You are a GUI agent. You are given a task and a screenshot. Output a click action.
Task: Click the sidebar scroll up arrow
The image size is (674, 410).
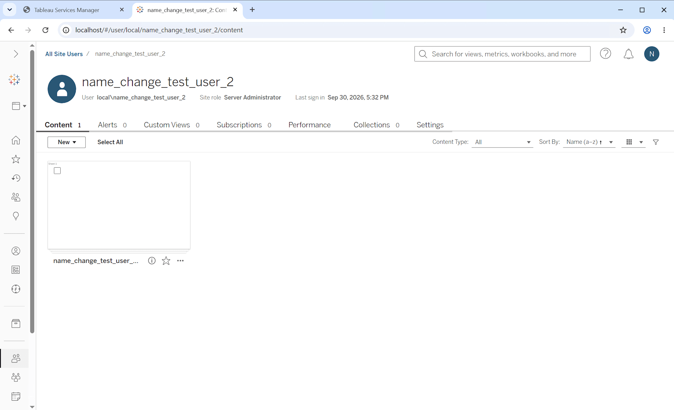click(32, 45)
